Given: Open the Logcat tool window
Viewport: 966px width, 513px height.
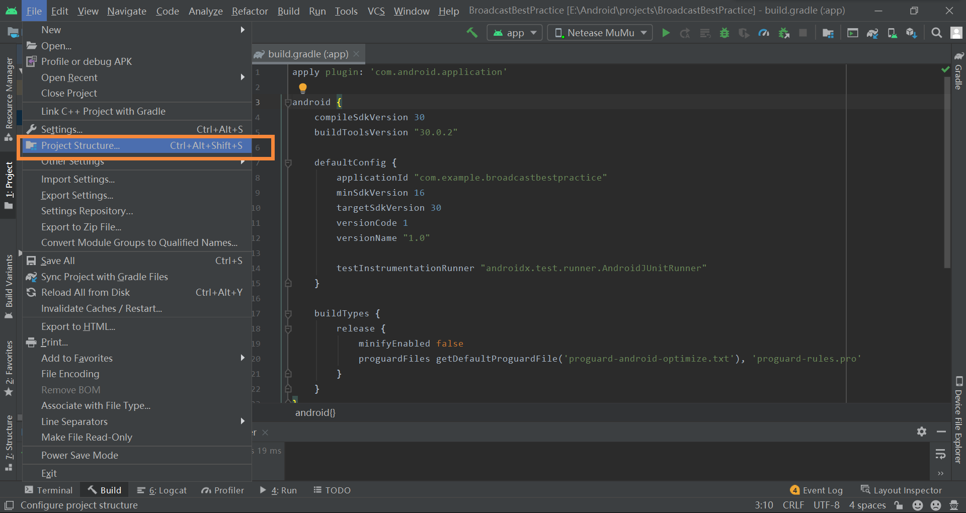Looking at the screenshot, I should [162, 490].
